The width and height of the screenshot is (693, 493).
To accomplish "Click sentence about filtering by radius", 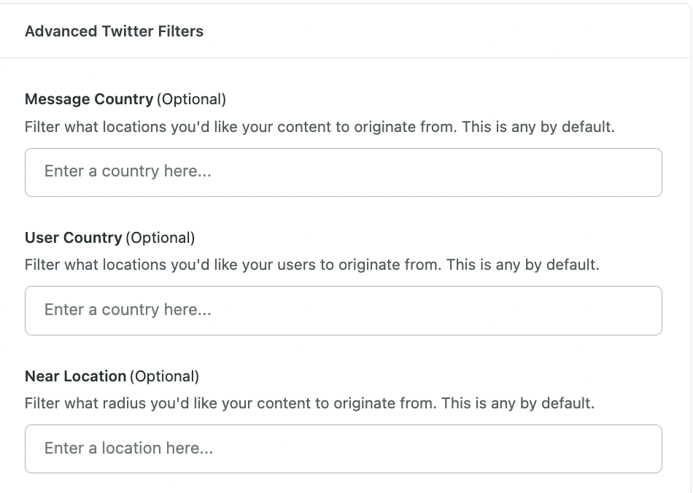I will click(x=231, y=403).
